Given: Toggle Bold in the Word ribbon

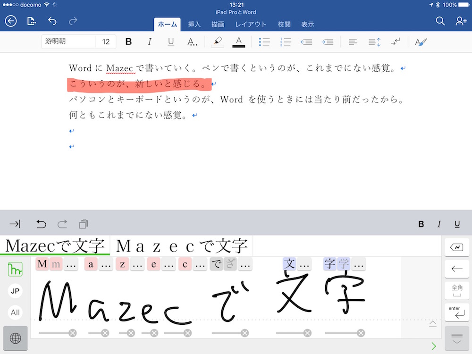Looking at the screenshot, I should 128,42.
